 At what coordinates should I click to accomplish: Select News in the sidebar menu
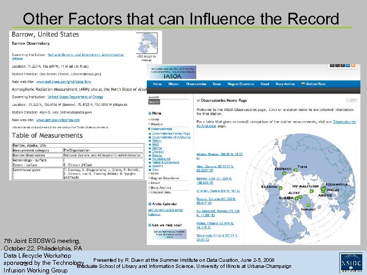pos(154,174)
